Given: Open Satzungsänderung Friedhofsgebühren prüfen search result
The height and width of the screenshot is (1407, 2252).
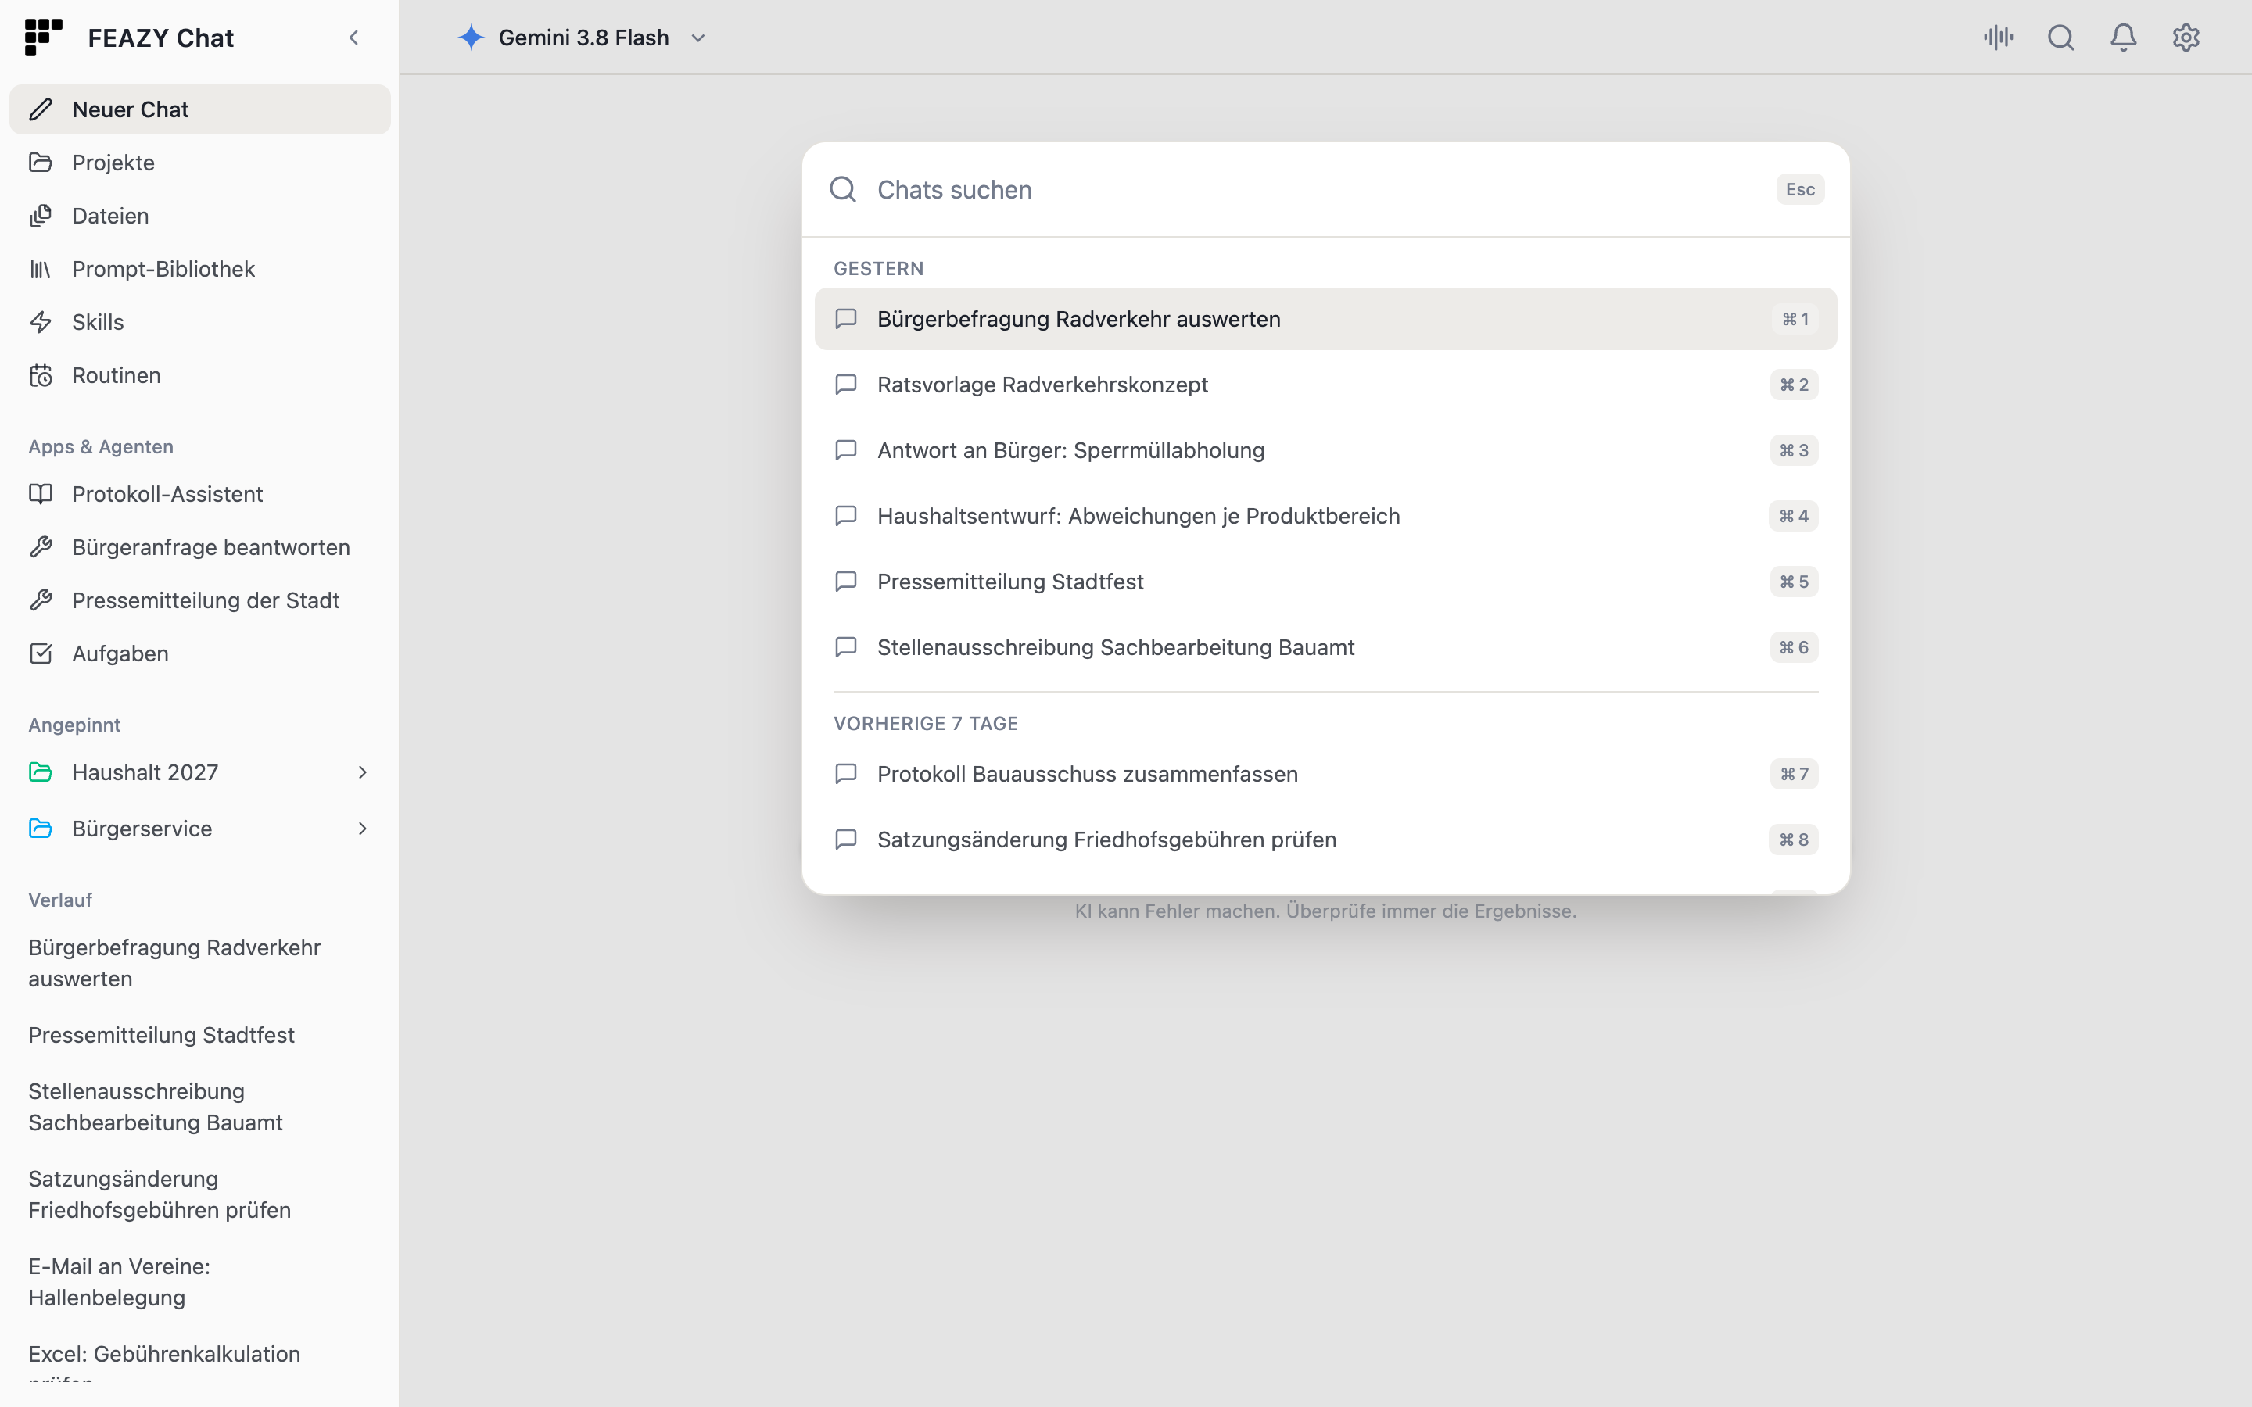Looking at the screenshot, I should 1325,840.
